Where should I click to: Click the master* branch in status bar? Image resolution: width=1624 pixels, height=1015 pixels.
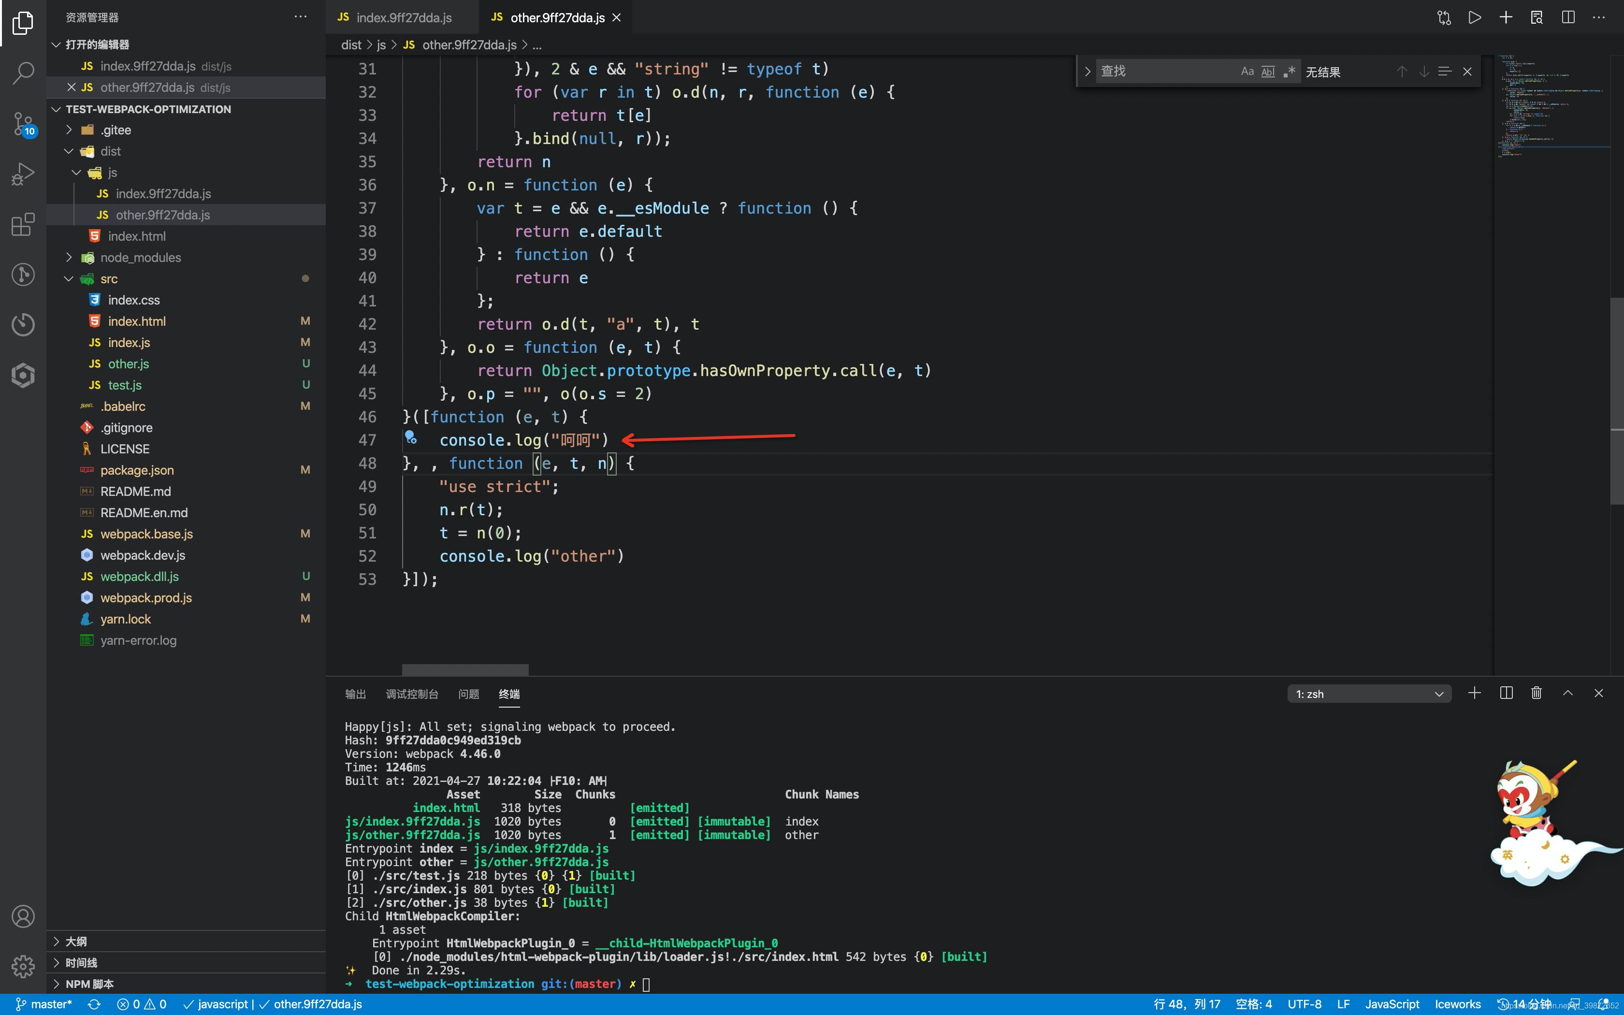click(x=44, y=1004)
